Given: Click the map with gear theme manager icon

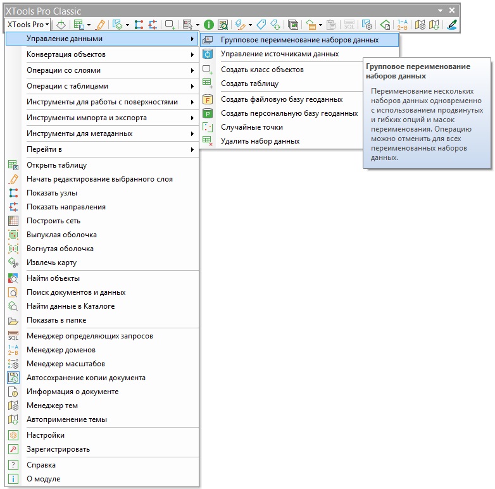Looking at the screenshot, I should coord(420,24).
